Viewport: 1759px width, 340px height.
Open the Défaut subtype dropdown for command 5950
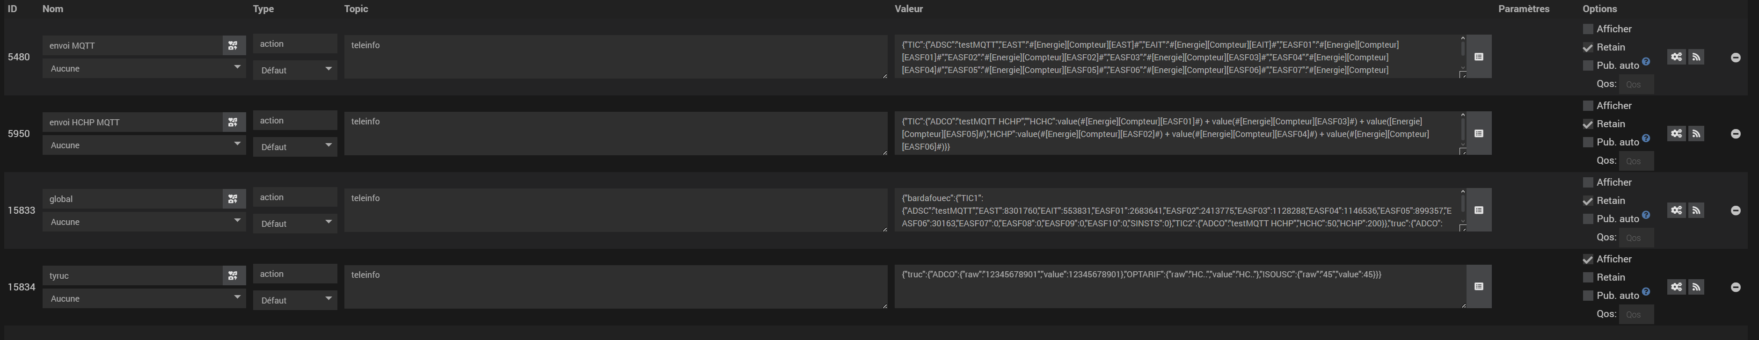point(295,147)
